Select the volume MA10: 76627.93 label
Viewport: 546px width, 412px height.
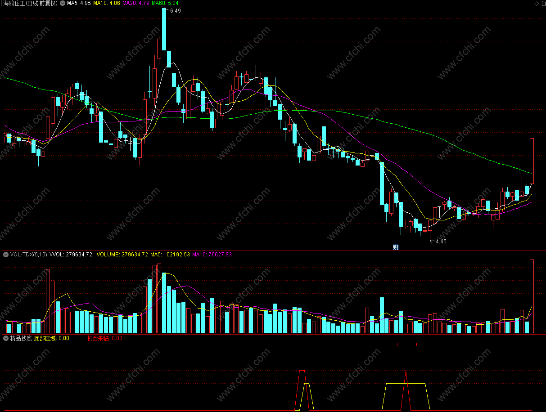click(212, 255)
